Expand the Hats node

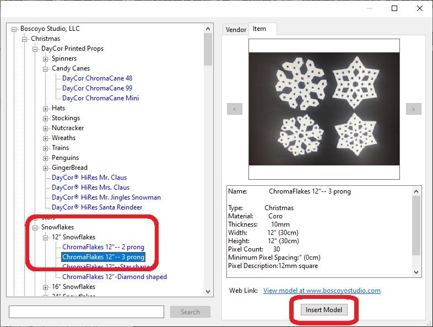click(45, 109)
